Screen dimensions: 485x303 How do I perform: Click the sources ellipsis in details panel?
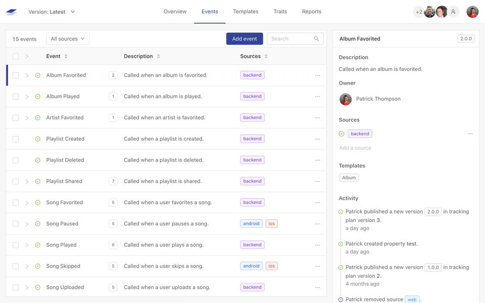[470, 134]
